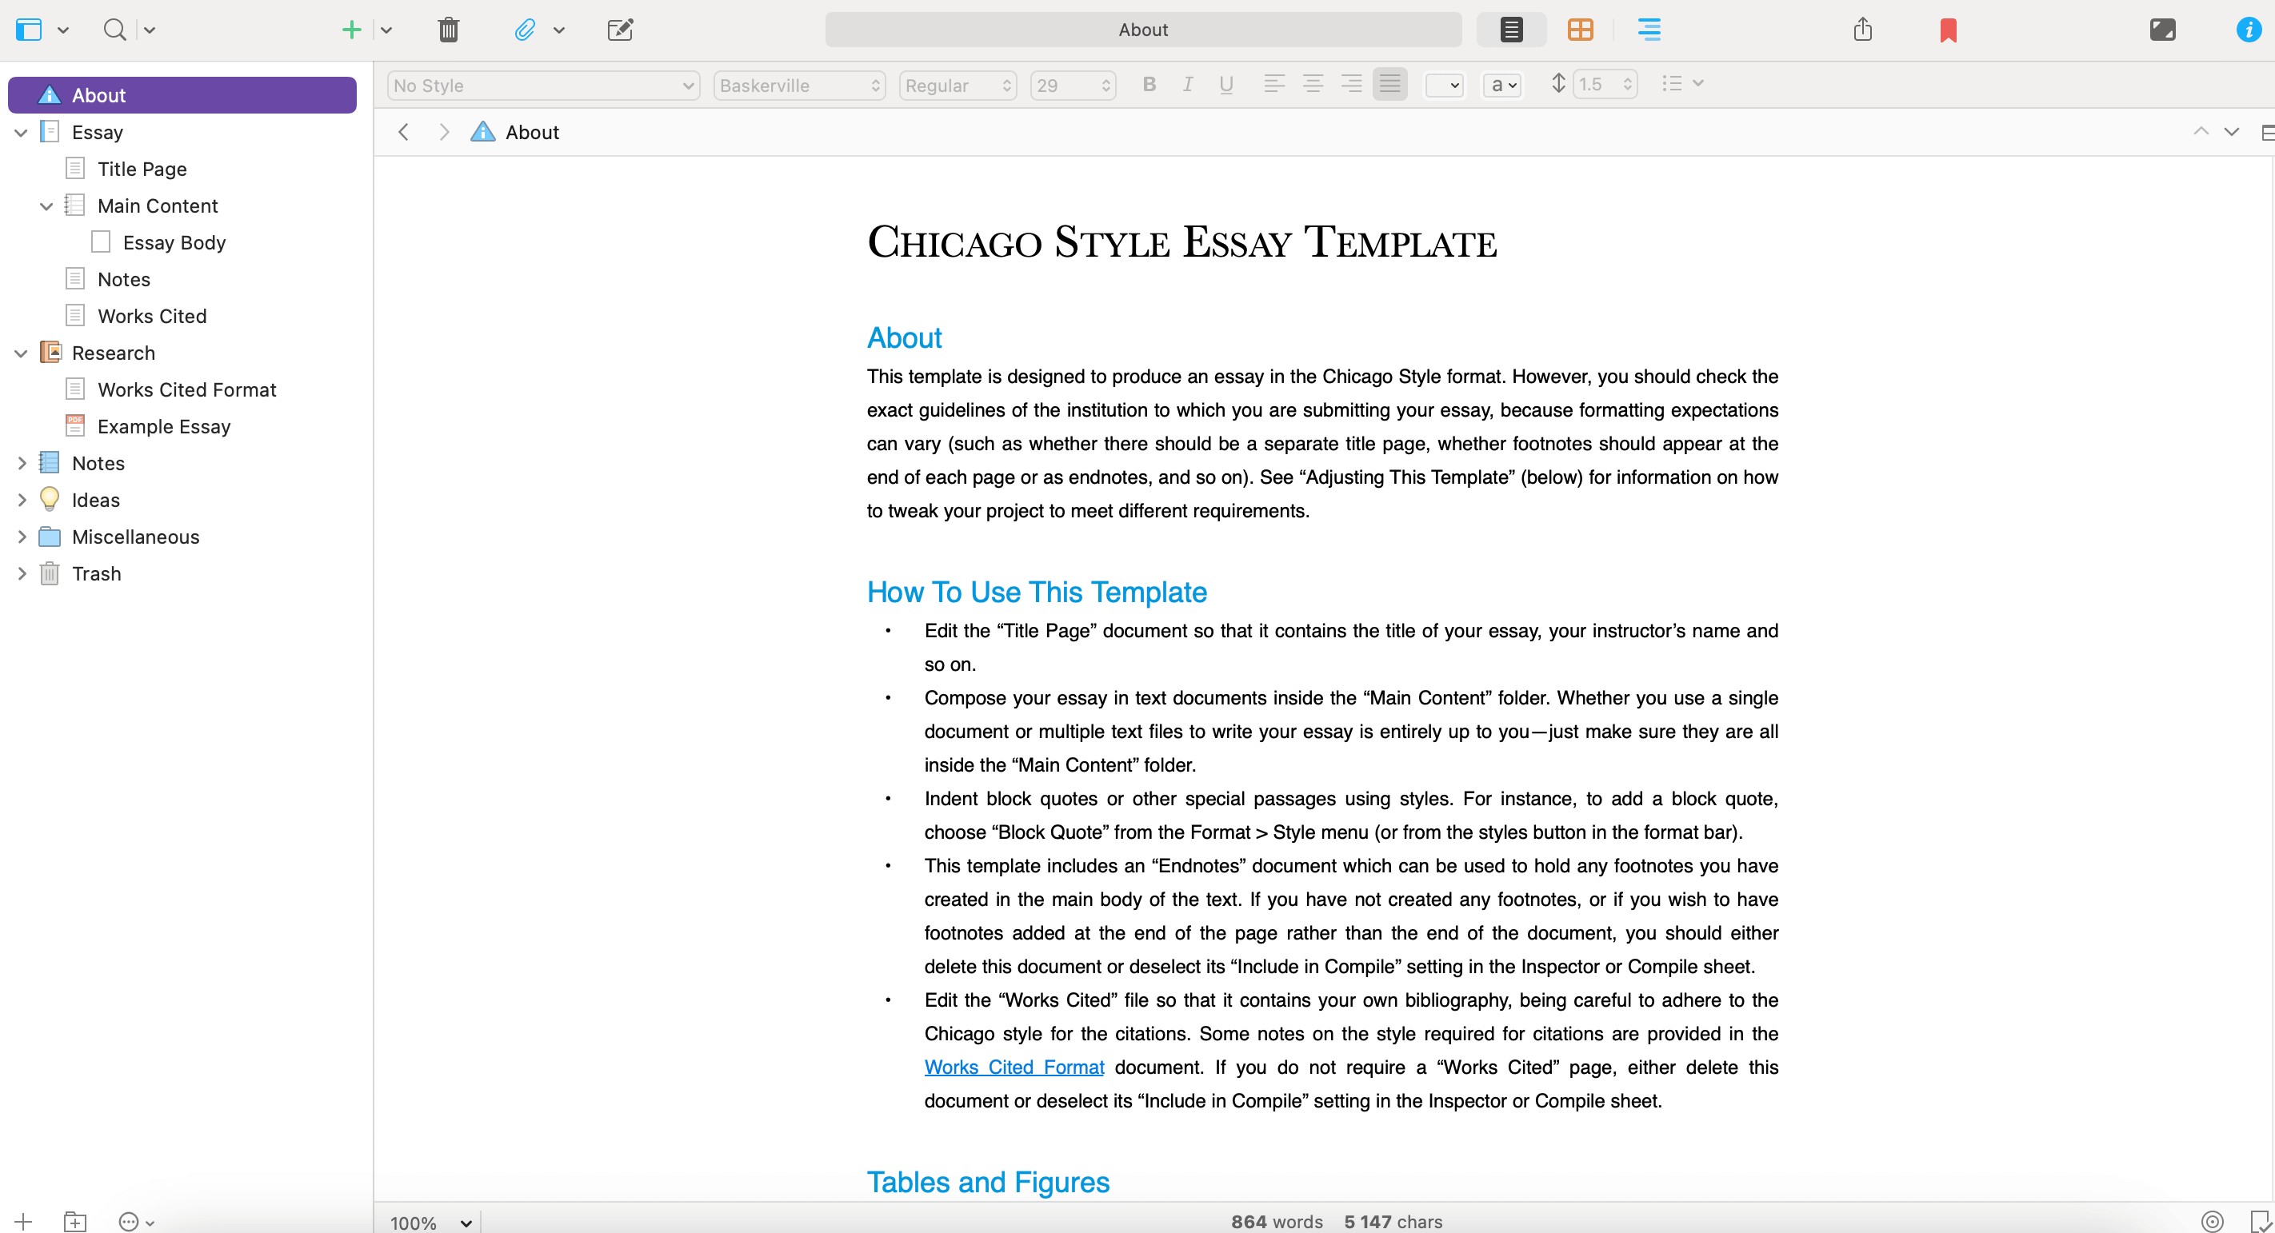This screenshot has width=2275, height=1233.
Task: Open the Regular typeface dropdown
Action: pyautogui.click(x=958, y=86)
